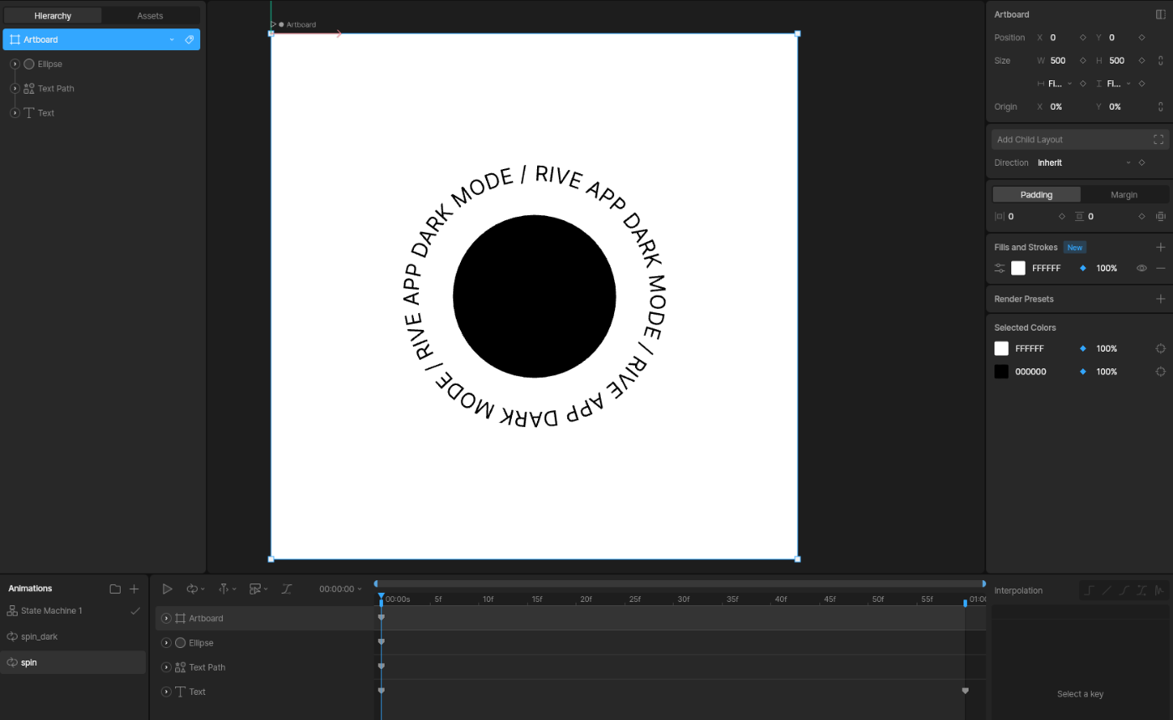This screenshot has height=720, width=1173.
Task: Link width and height size constraint
Action: 1160,60
